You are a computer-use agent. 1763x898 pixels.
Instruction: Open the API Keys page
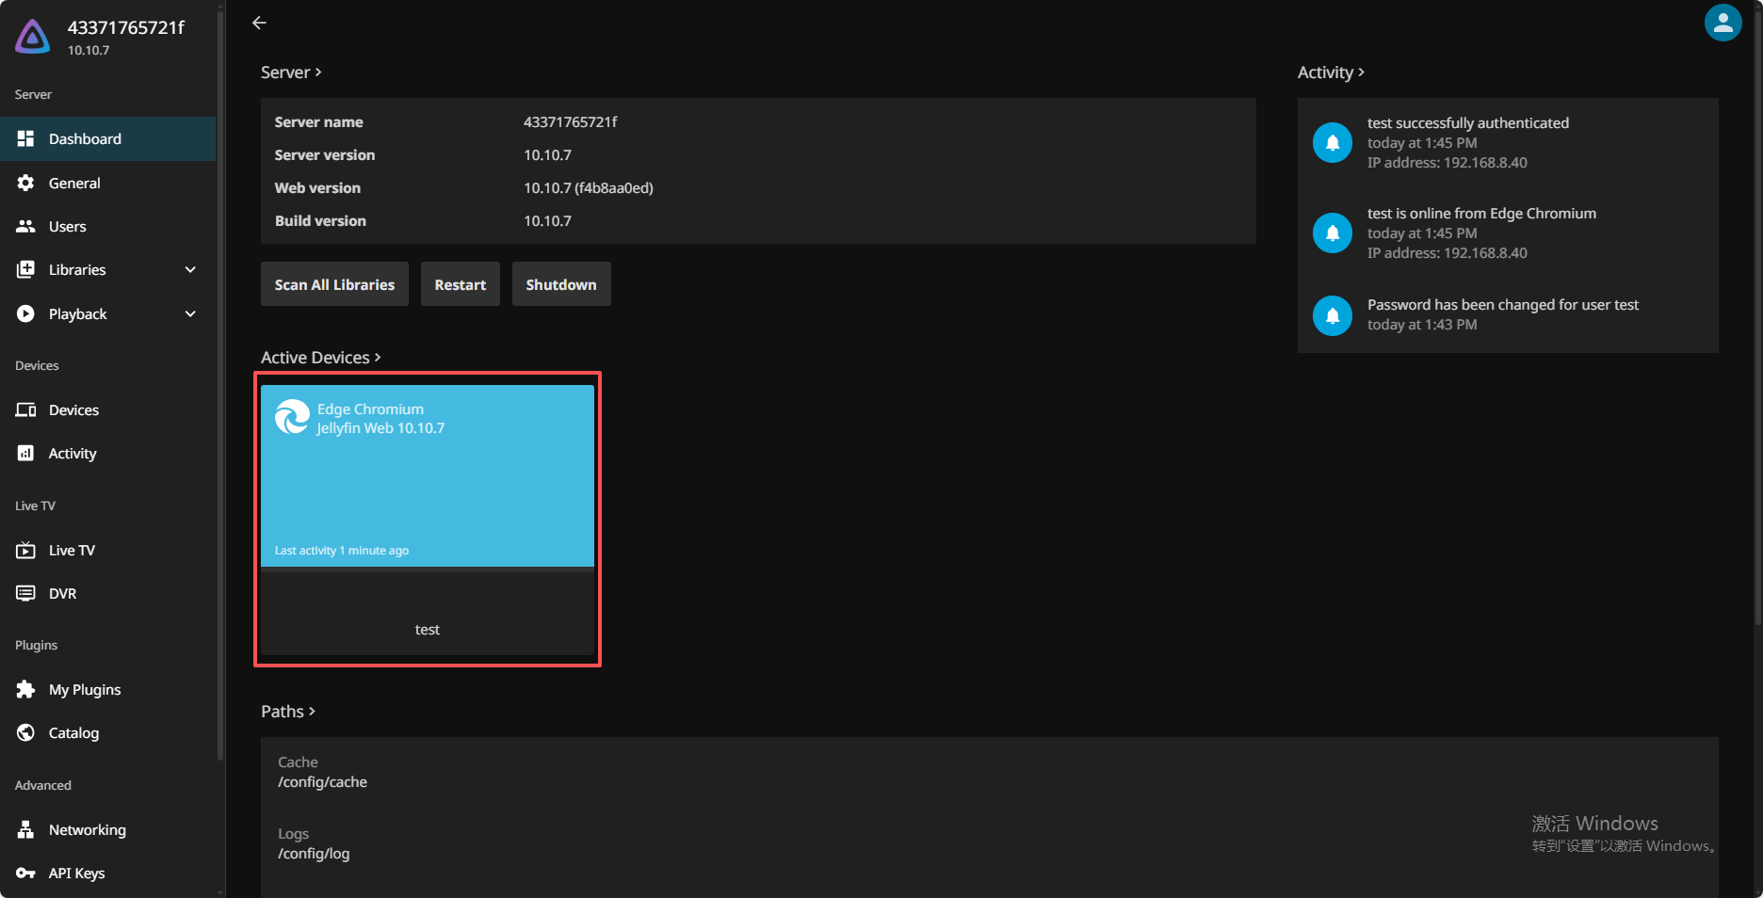point(108,873)
